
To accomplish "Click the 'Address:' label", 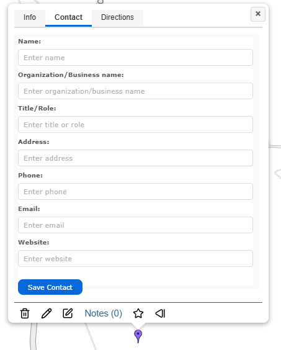I will pos(33,142).
